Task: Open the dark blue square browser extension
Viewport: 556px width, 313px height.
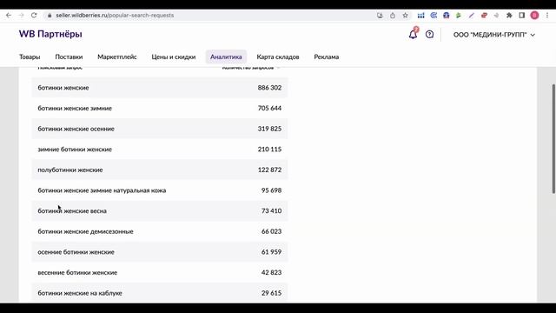Action: (446, 16)
